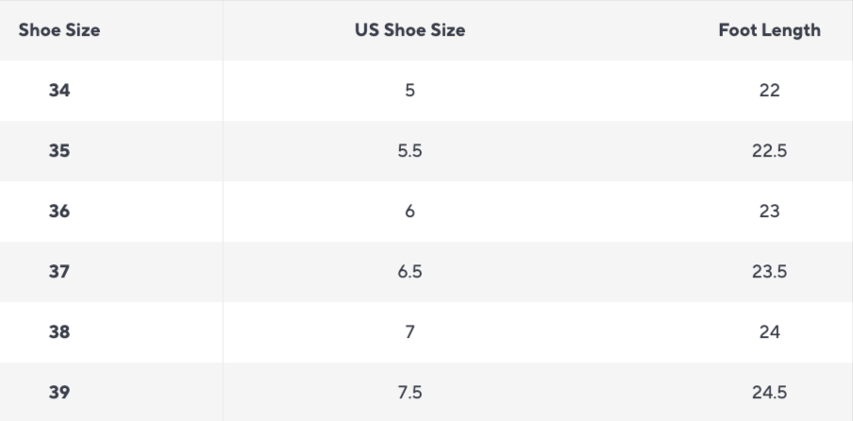Select shoe size 35 row label

tap(59, 151)
